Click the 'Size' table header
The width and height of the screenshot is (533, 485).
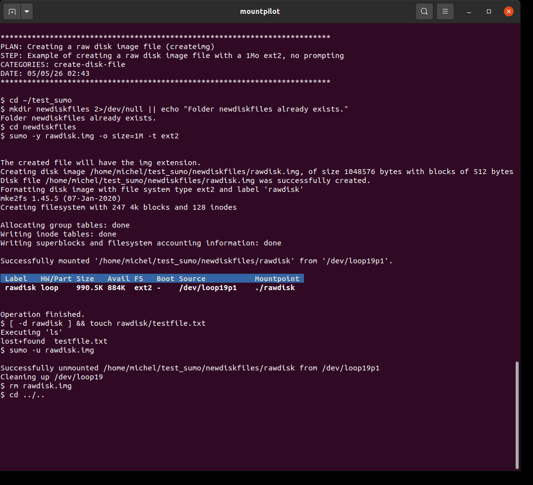(x=85, y=279)
